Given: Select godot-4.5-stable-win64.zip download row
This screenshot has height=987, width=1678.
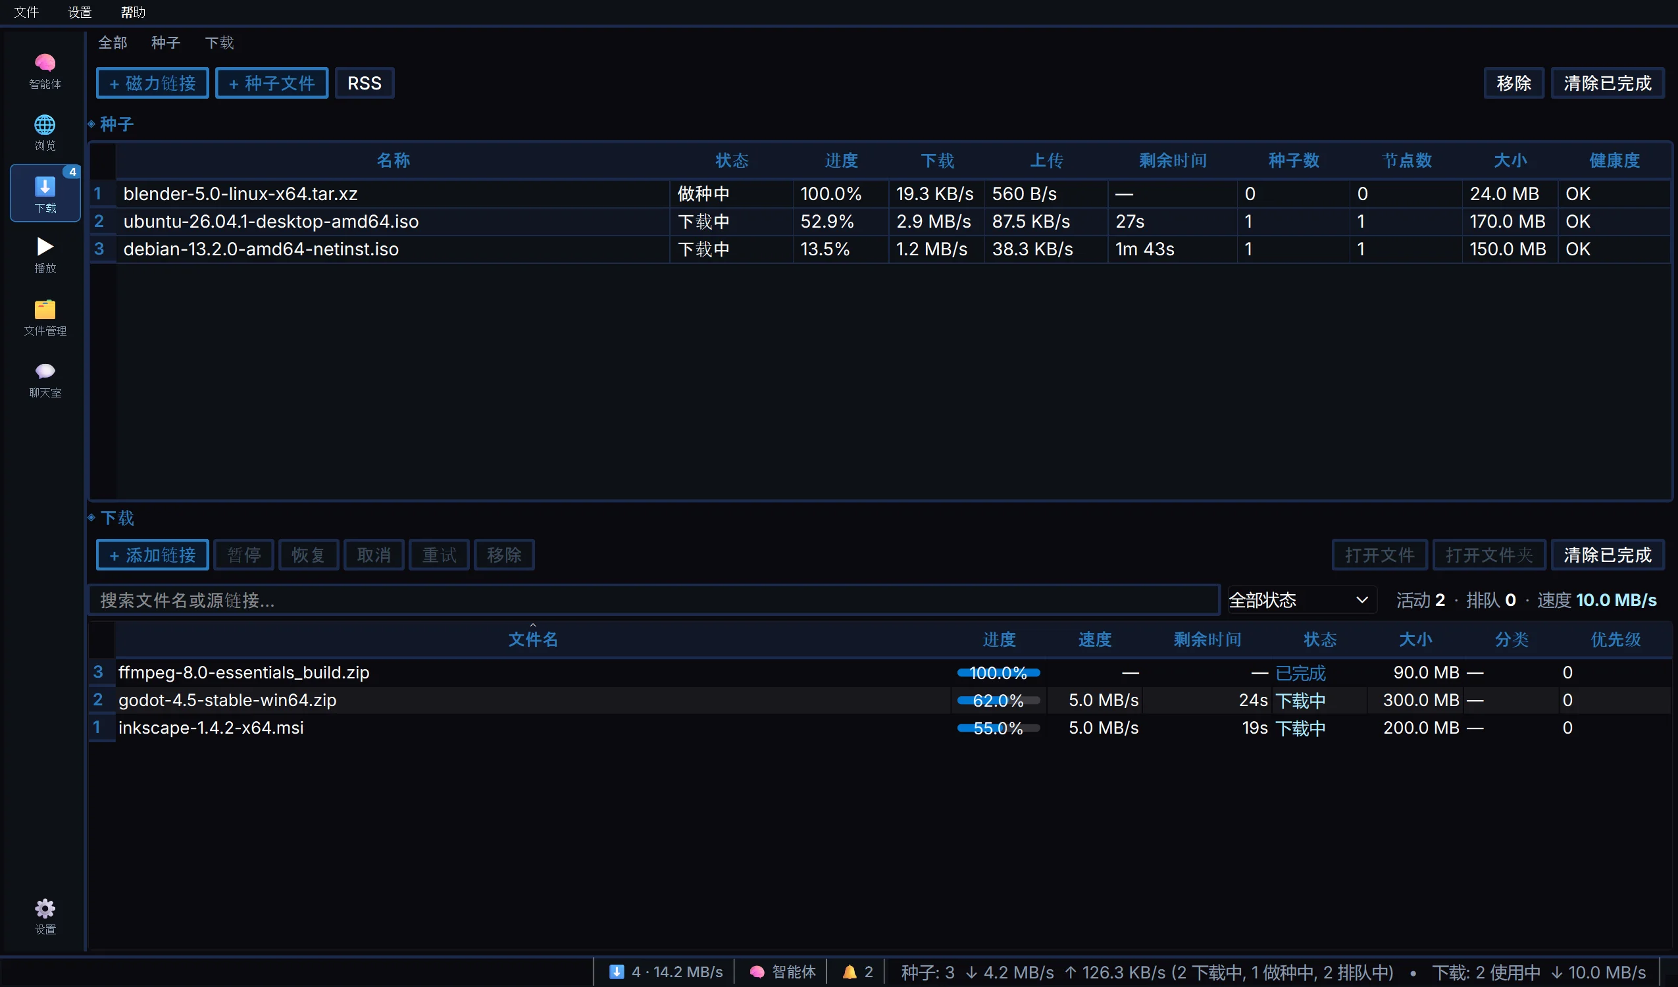Looking at the screenshot, I should [880, 700].
